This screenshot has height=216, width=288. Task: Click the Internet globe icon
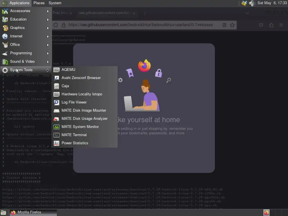click(x=5, y=36)
